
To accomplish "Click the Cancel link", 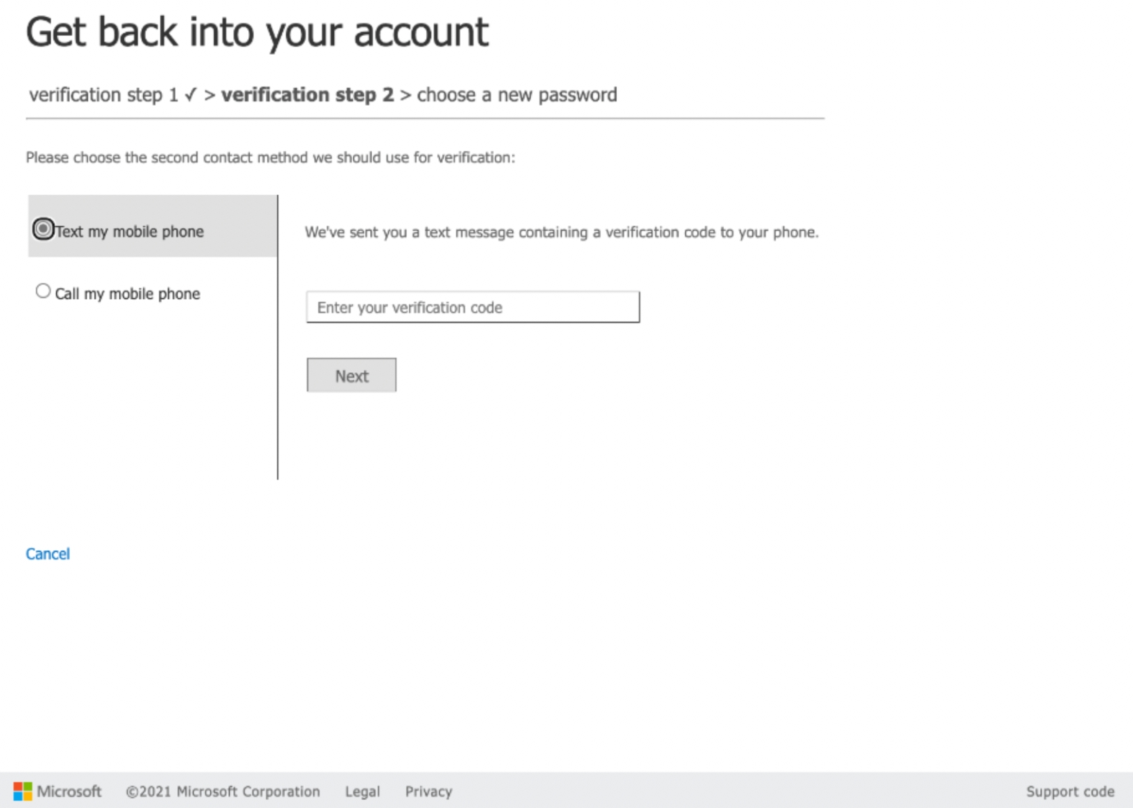I will (x=48, y=554).
